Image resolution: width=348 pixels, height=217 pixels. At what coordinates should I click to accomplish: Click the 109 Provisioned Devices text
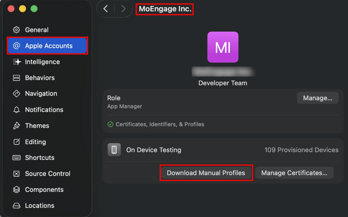pos(301,150)
